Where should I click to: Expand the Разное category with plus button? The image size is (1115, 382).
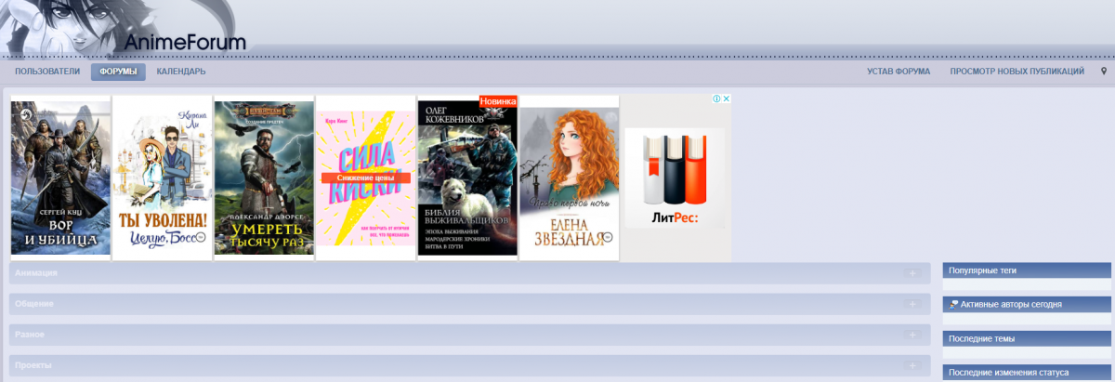click(x=913, y=335)
